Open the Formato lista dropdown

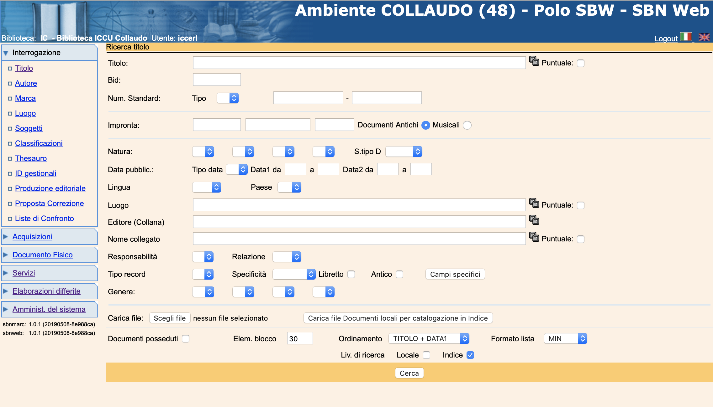click(x=565, y=338)
